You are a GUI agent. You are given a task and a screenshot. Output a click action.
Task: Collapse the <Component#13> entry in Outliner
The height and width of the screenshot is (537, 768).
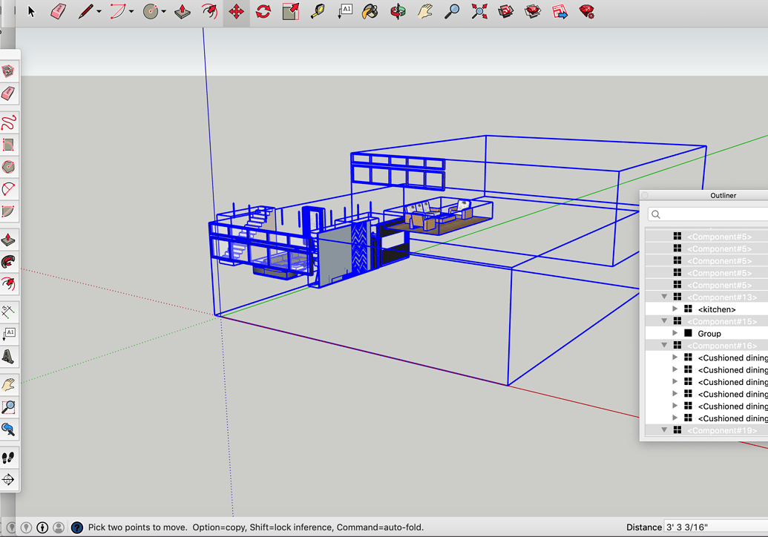click(664, 297)
